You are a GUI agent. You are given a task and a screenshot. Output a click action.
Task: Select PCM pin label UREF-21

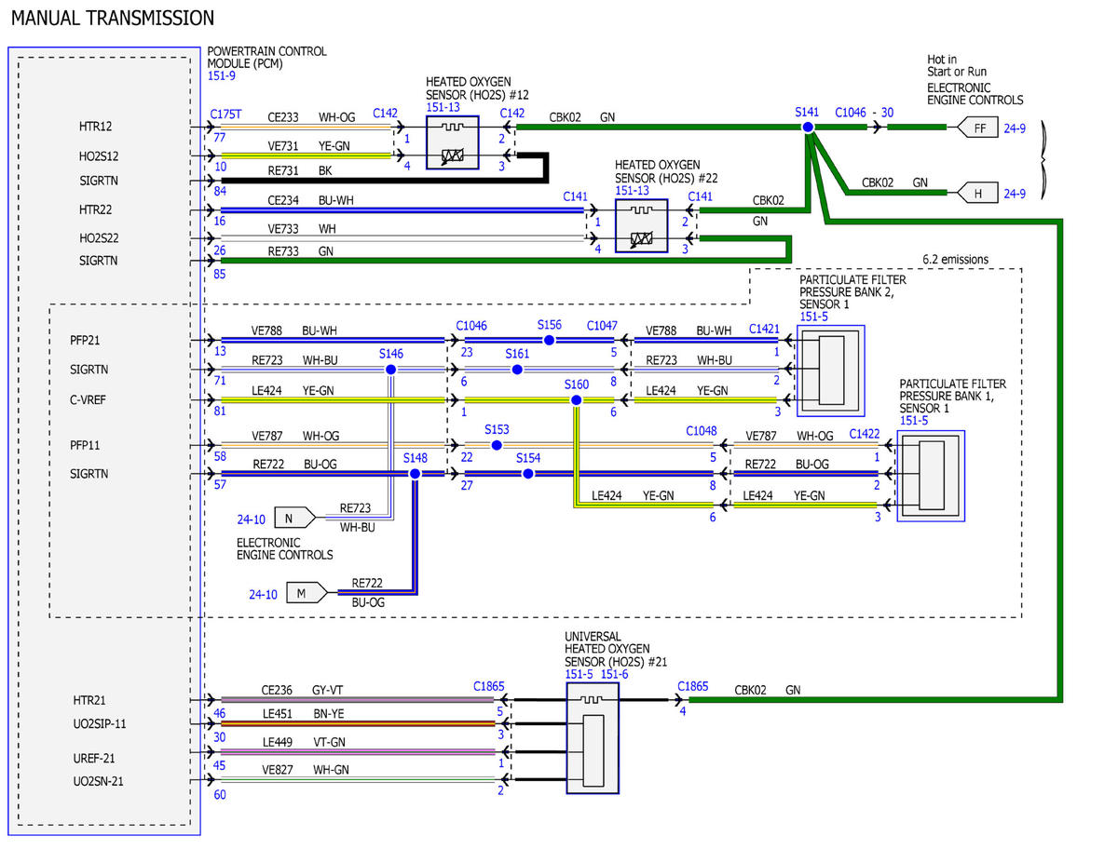(x=95, y=759)
